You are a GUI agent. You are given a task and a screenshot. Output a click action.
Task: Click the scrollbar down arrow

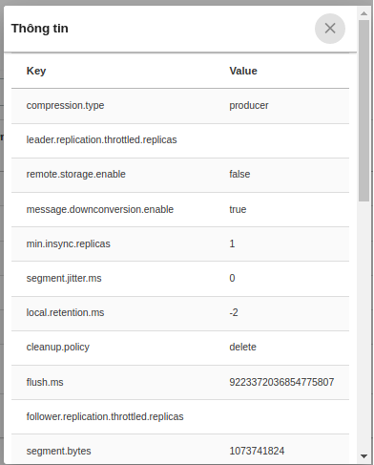pyautogui.click(x=364, y=456)
